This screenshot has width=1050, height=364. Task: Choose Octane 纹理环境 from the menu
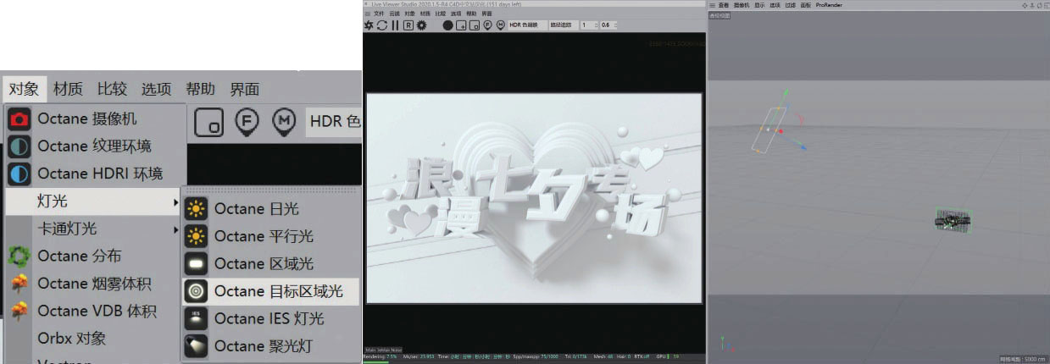click(94, 146)
